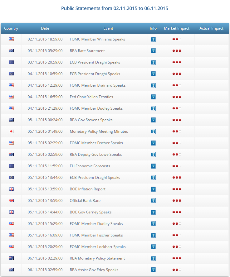This screenshot has width=230, height=277.
Task: Click the Info column header
Action: point(153,28)
